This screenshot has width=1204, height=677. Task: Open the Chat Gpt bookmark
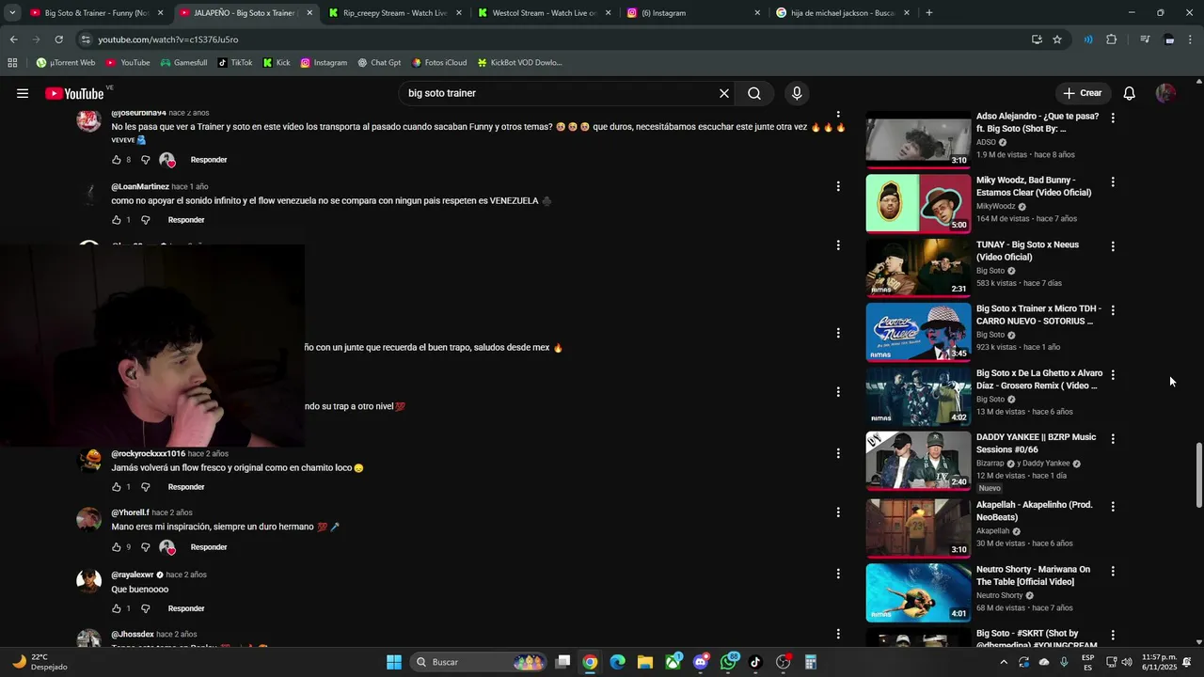pos(379,63)
